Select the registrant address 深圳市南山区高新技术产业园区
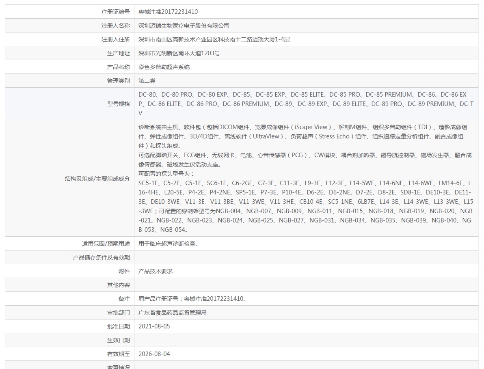Screen dimensions: 484x369 point(178,39)
